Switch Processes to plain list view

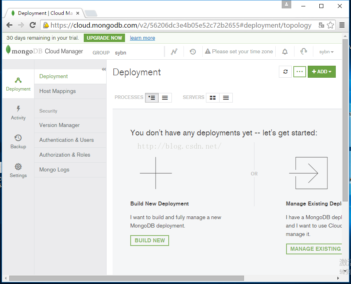(165, 98)
